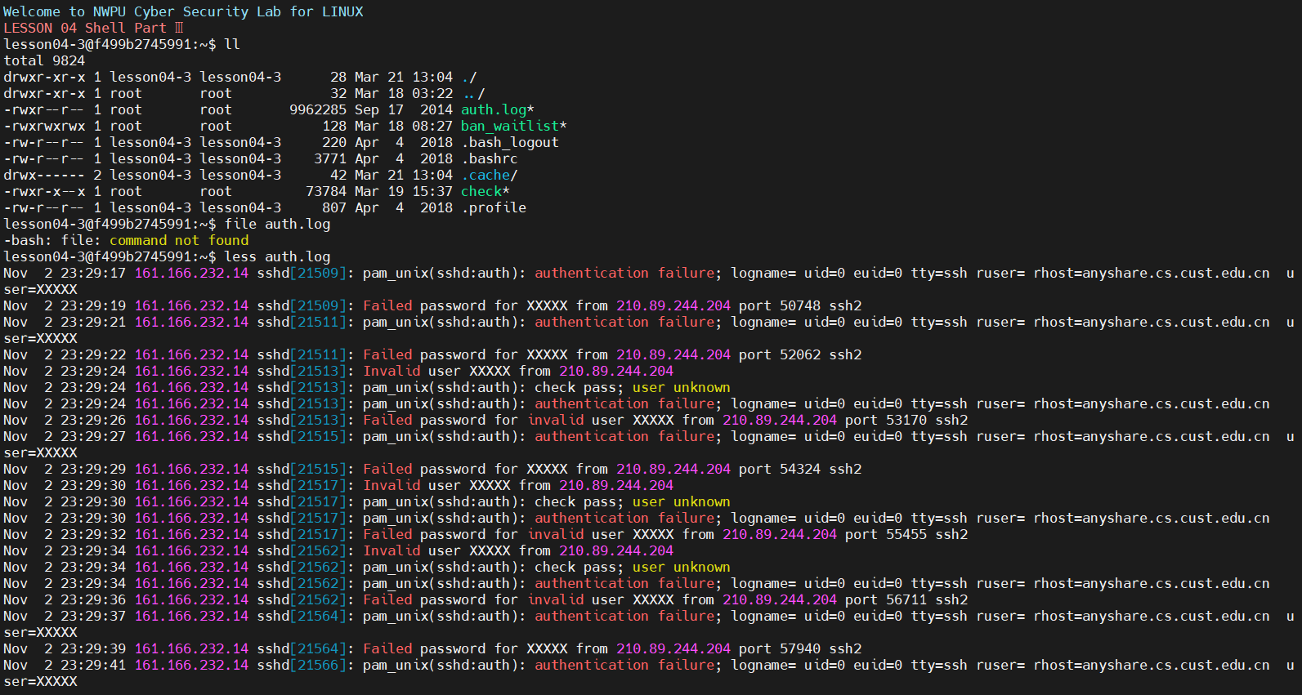Click the 'file auth.log' command text
1302x695 pixels.
[277, 224]
